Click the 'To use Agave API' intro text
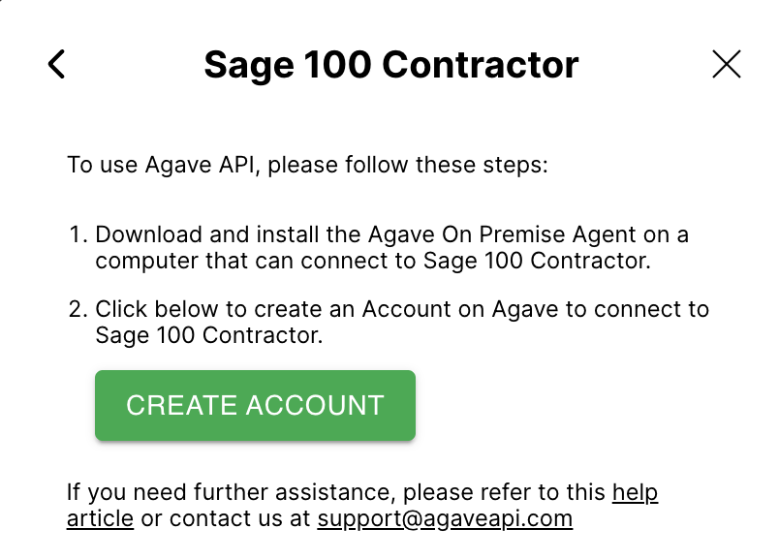 tap(307, 165)
